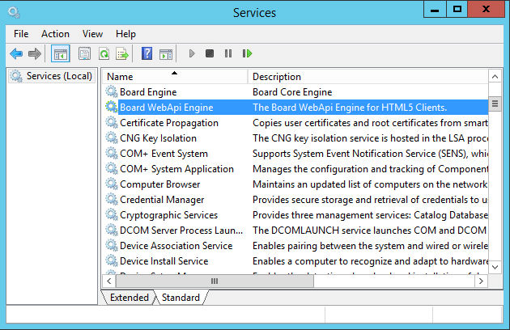Open the Help menu

(x=125, y=34)
